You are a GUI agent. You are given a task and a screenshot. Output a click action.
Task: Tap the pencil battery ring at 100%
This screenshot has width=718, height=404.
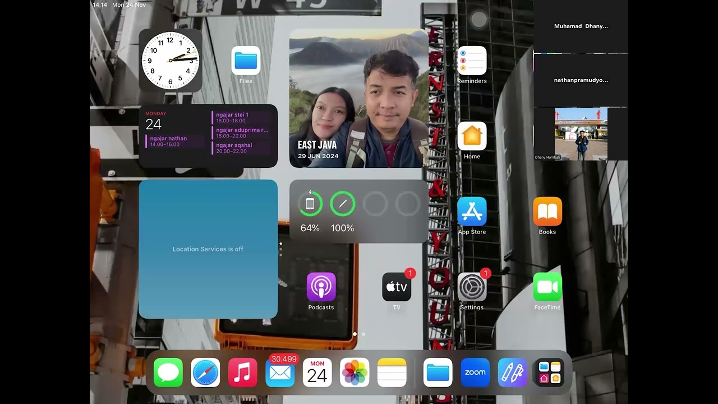click(343, 204)
